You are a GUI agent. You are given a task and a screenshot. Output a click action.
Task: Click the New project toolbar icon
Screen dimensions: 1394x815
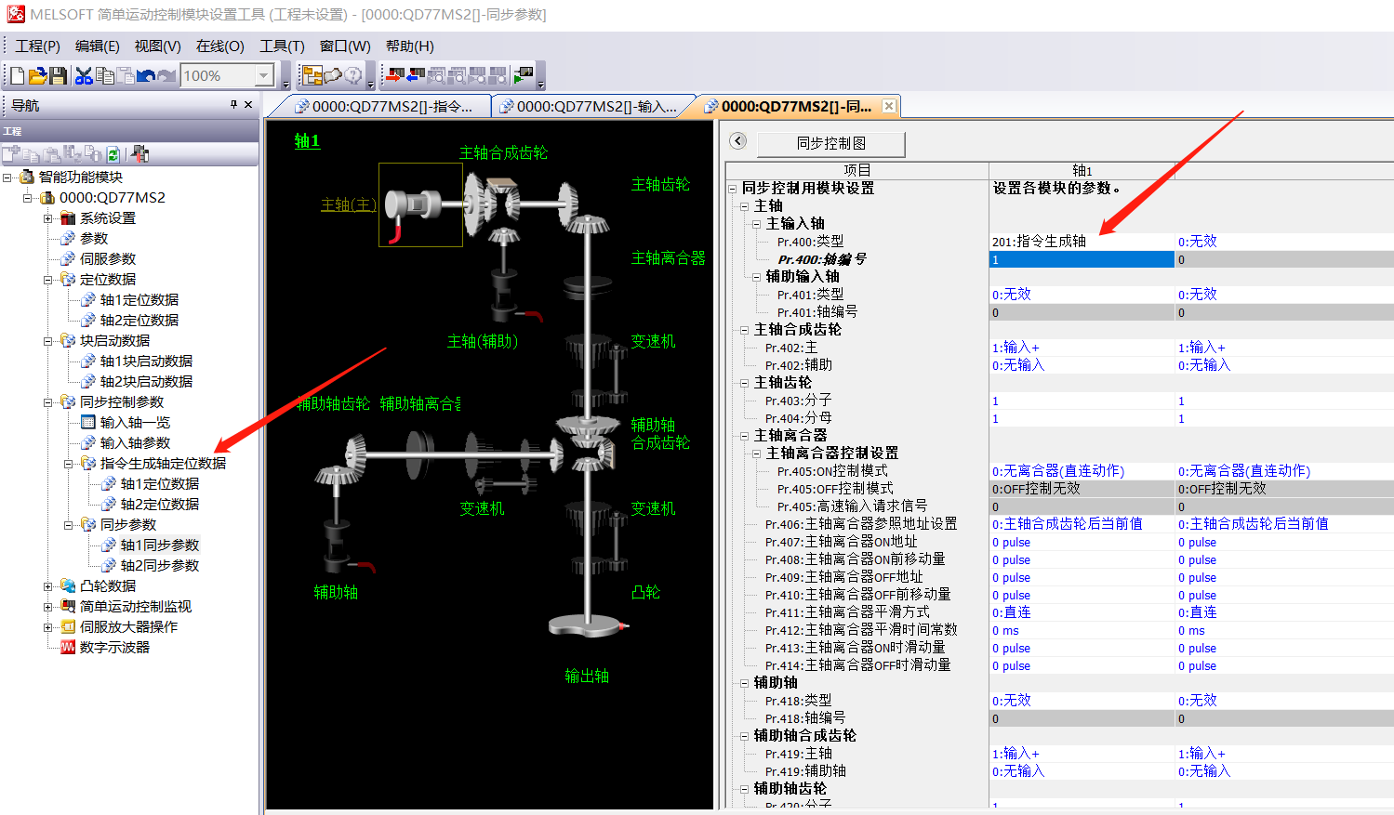pyautogui.click(x=17, y=76)
